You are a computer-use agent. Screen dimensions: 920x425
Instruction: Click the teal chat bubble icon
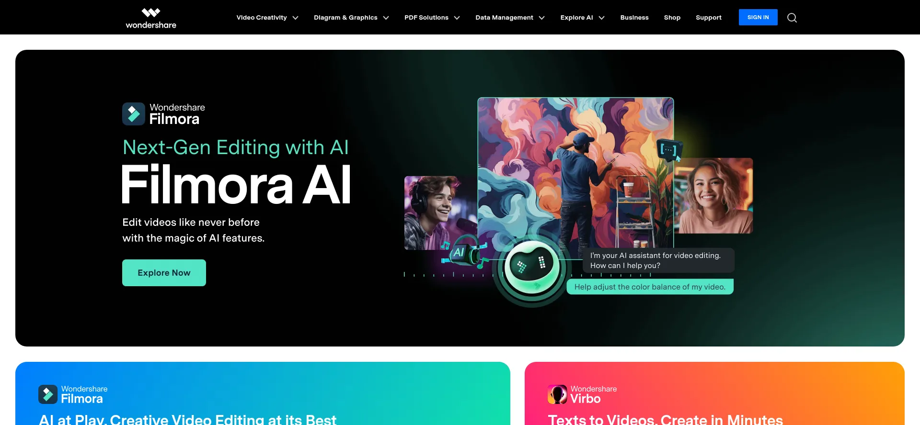pos(669,150)
